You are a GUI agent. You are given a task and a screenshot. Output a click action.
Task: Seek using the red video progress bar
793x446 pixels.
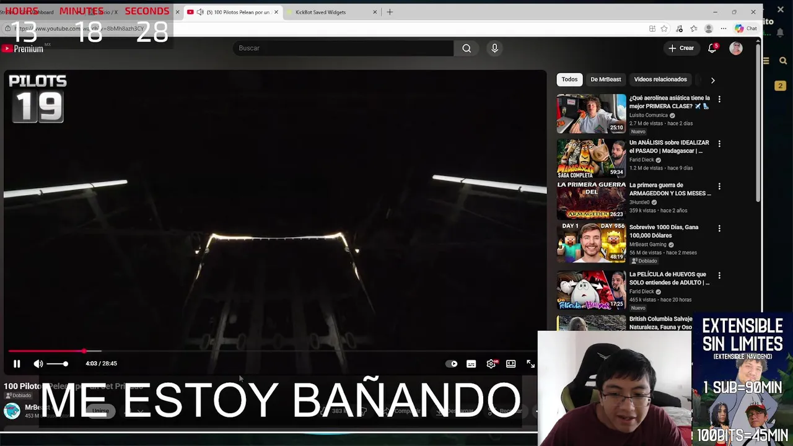(x=272, y=351)
